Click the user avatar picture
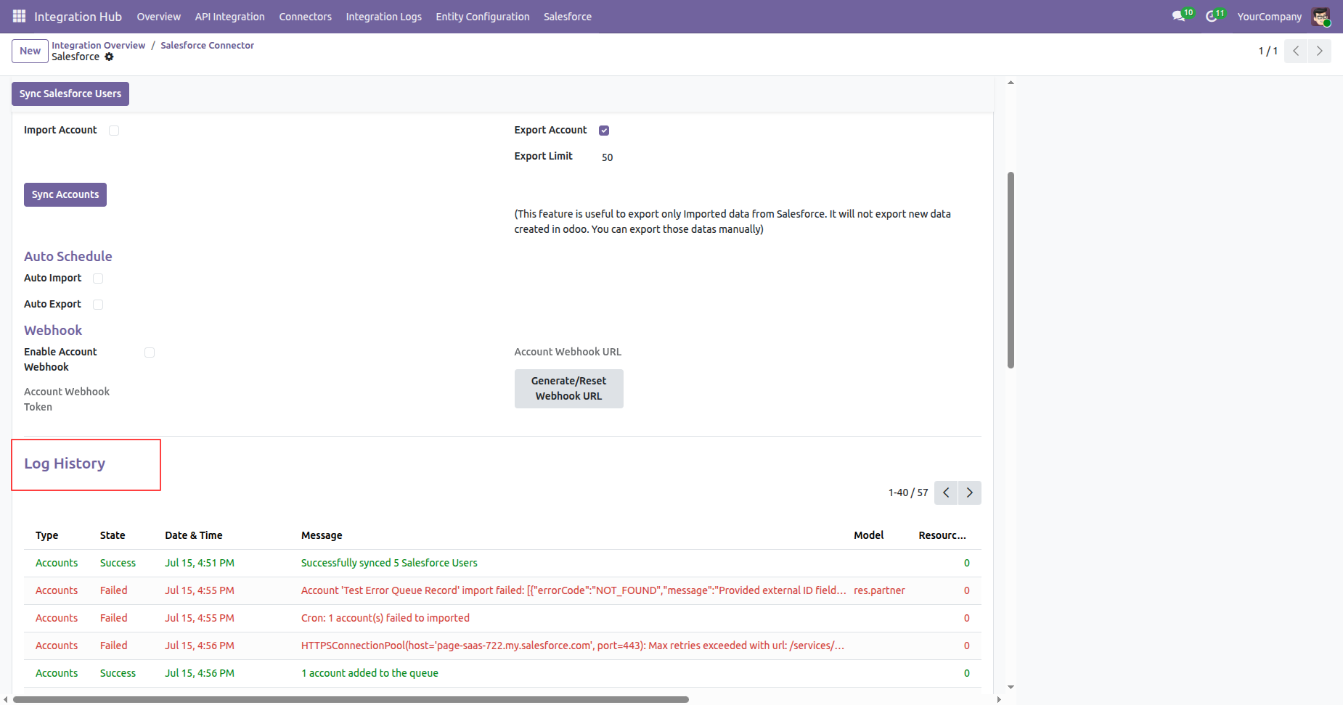 point(1320,16)
